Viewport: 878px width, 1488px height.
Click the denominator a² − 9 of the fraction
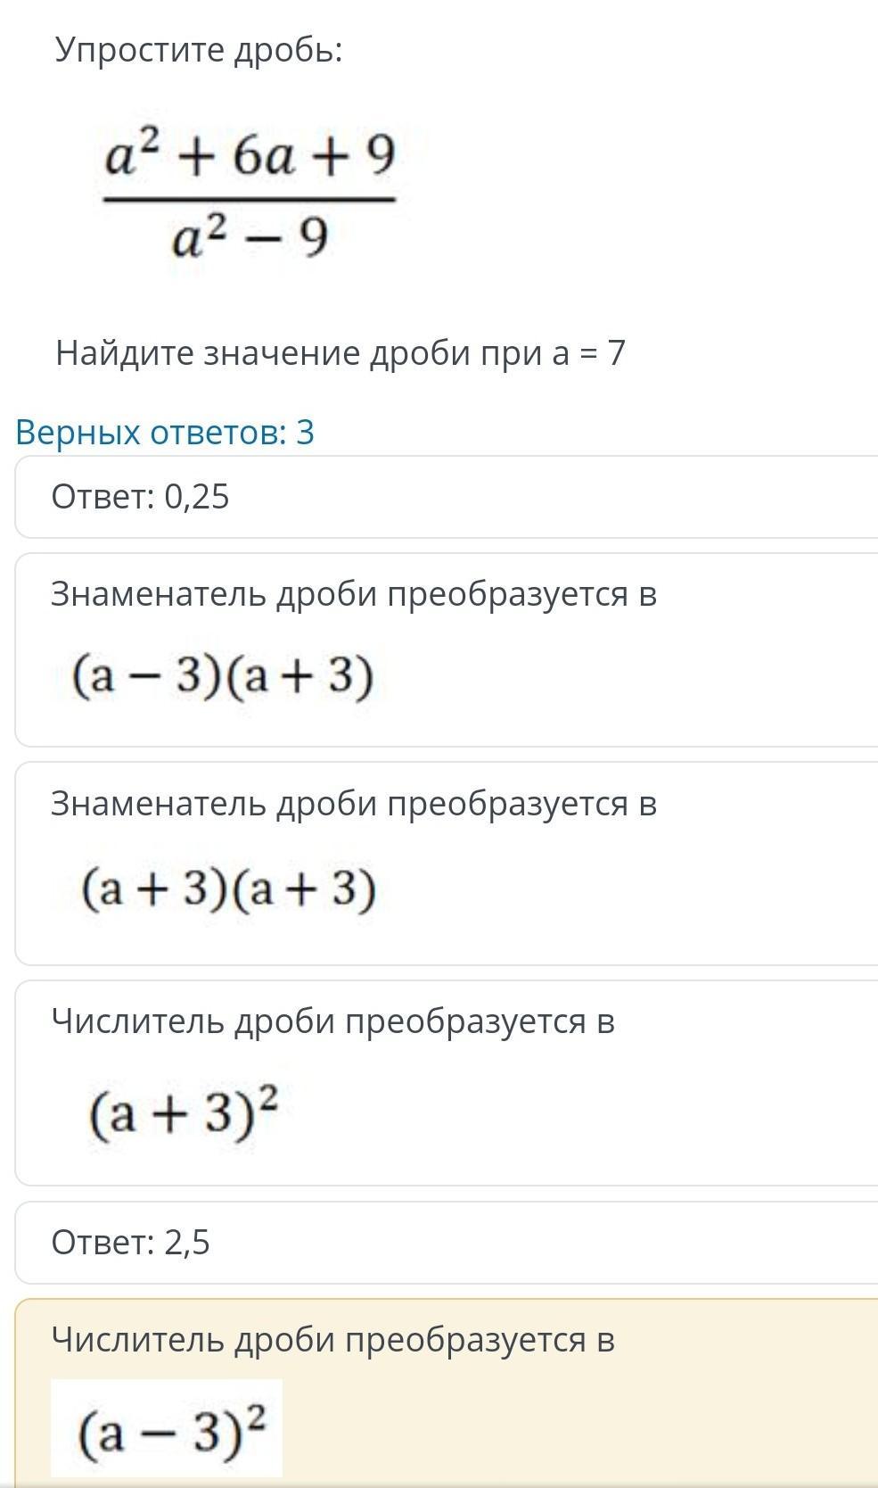(250, 238)
